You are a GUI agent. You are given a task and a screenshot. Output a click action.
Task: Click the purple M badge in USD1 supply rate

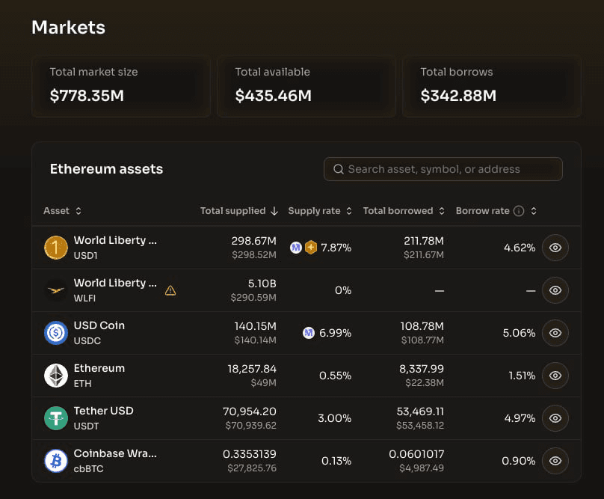(x=296, y=248)
